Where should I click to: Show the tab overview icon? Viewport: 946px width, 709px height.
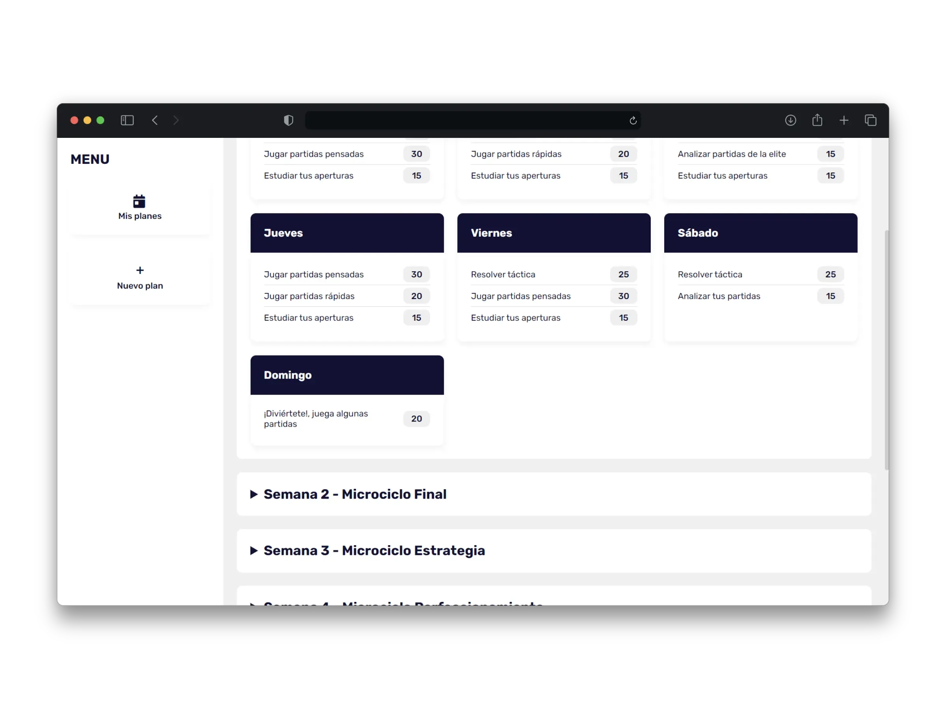871,121
